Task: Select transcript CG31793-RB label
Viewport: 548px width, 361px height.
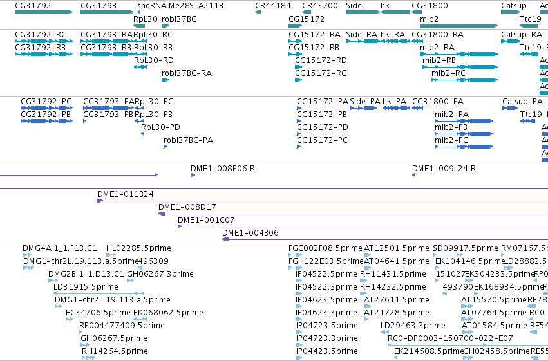Action: coord(106,48)
